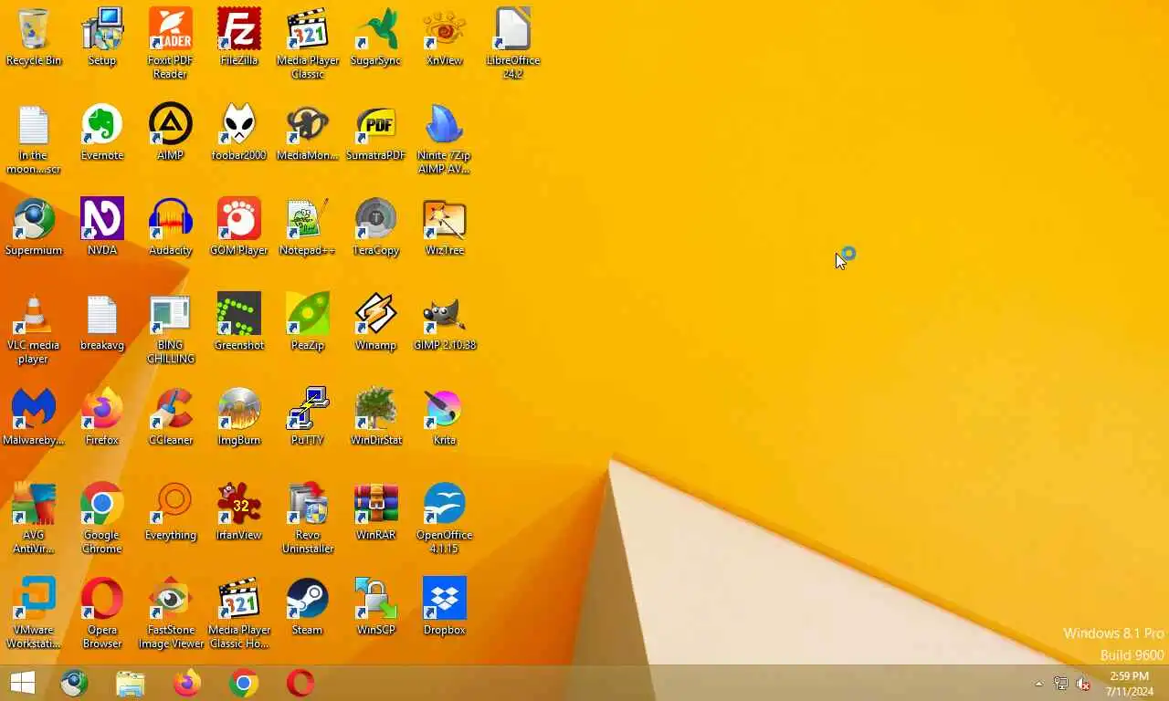This screenshot has height=701, width=1169.
Task: Select the WinRAR desktop shortcut
Action: [x=376, y=512]
